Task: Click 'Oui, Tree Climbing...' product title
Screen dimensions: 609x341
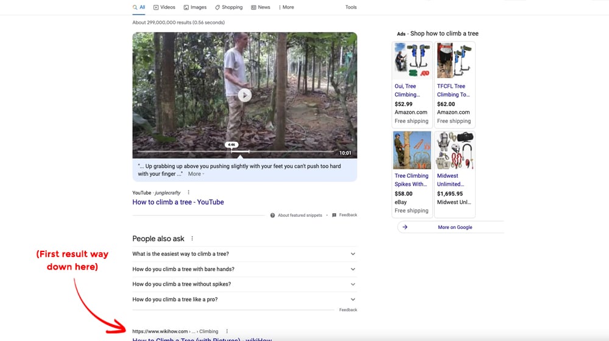Action: (407, 90)
